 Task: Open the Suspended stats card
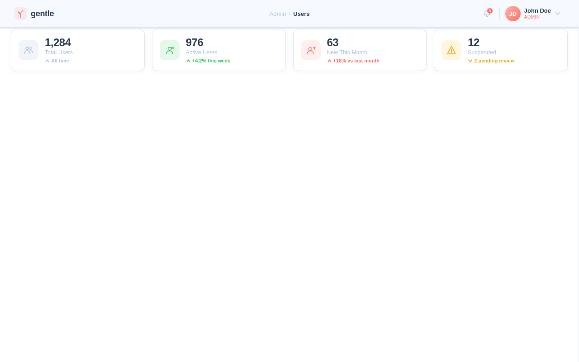(500, 50)
